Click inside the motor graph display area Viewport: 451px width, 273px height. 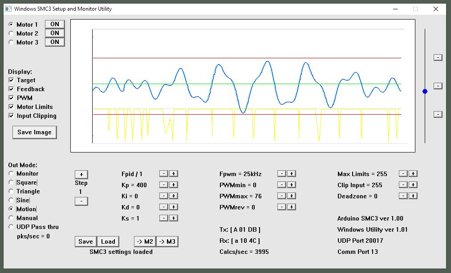click(243, 86)
